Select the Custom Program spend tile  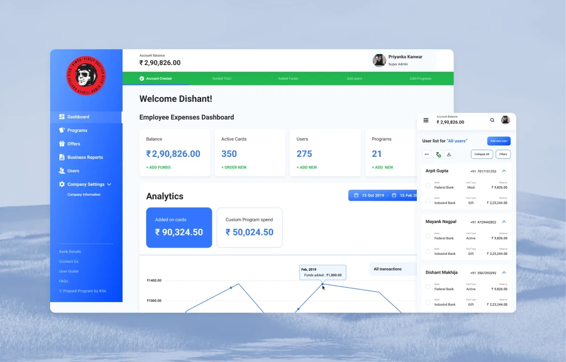(x=249, y=227)
